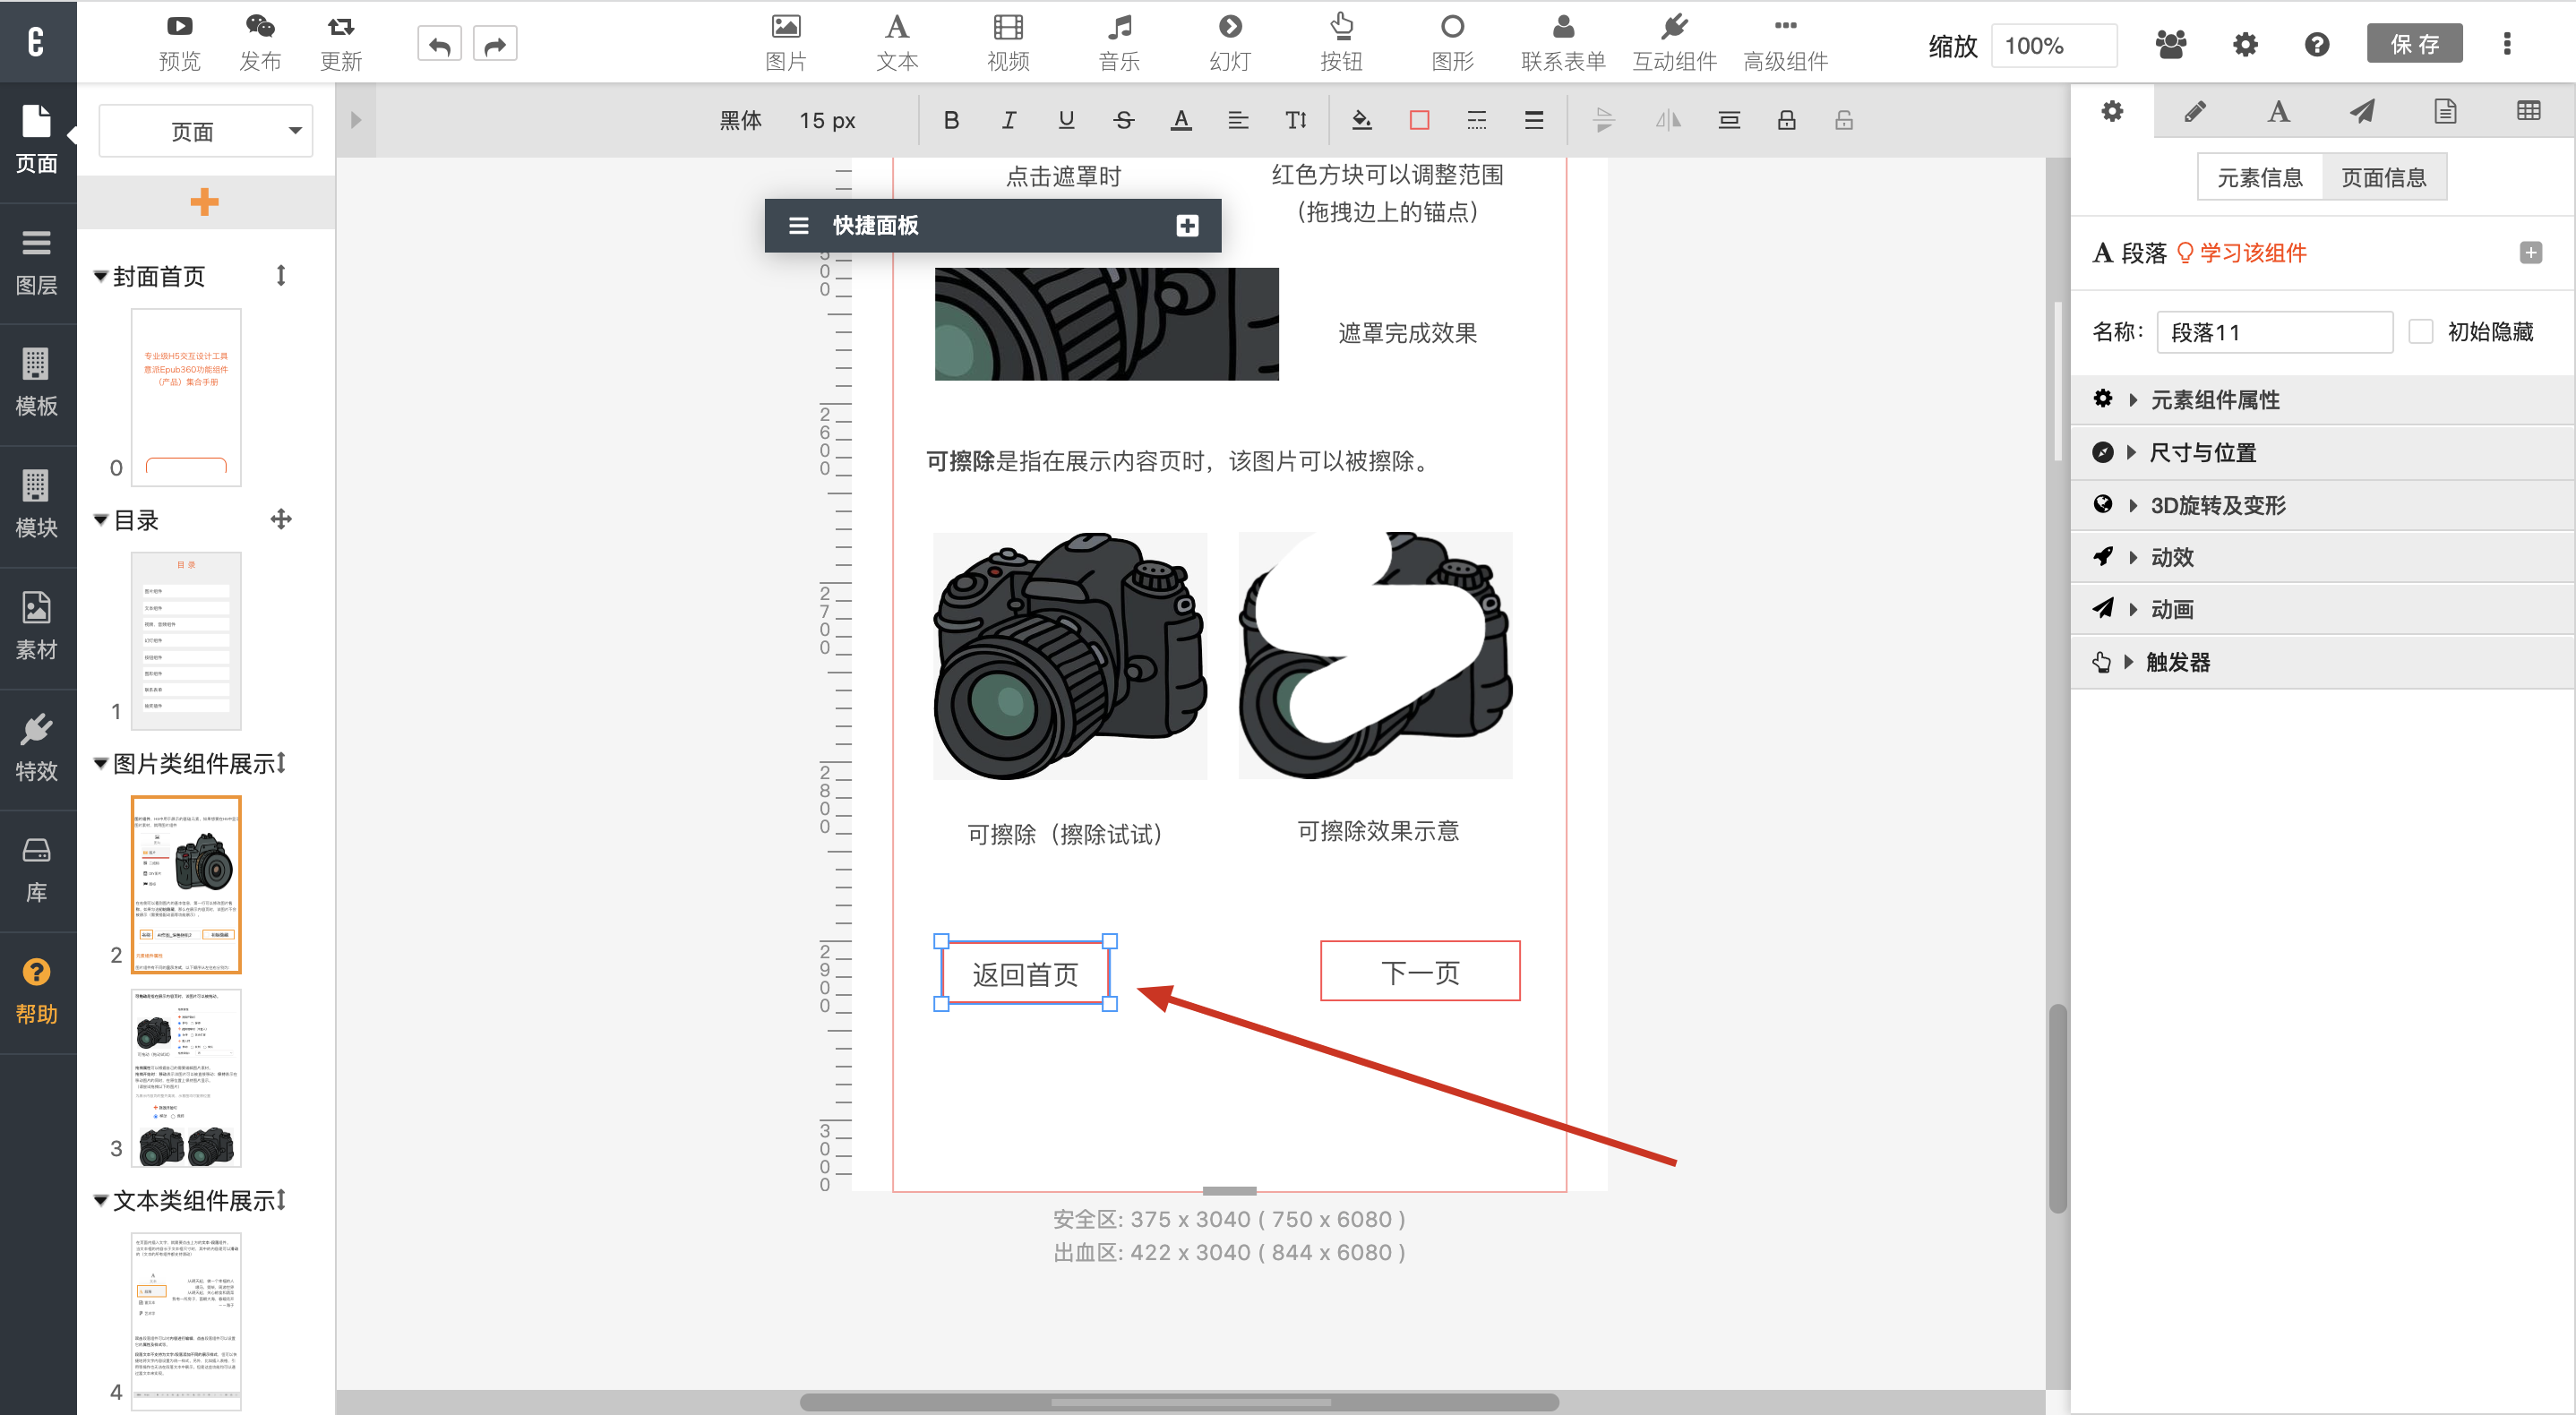The image size is (2576, 1415).
Task: Collapse the 封面首页 page group
Action: 100,276
